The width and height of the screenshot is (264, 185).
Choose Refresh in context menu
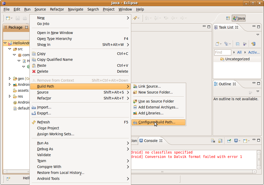tap(80, 122)
